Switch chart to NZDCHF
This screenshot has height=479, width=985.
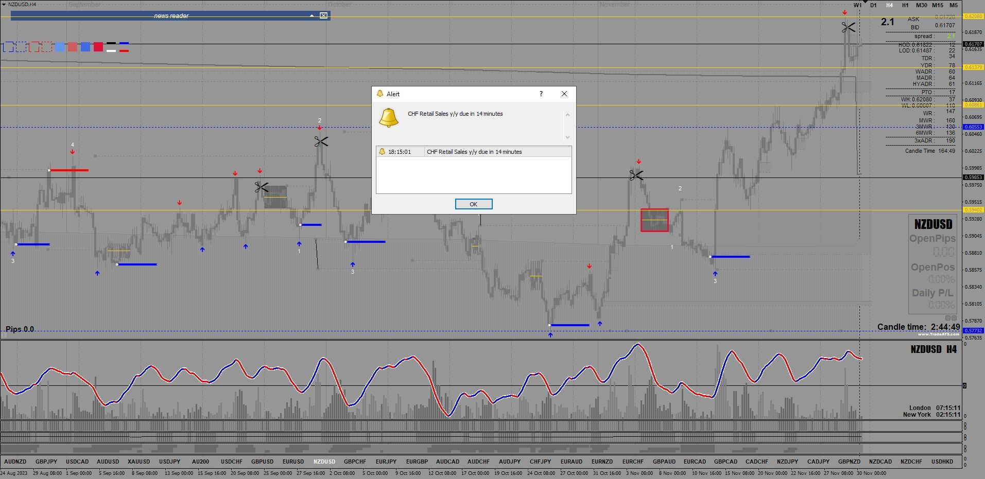911,462
